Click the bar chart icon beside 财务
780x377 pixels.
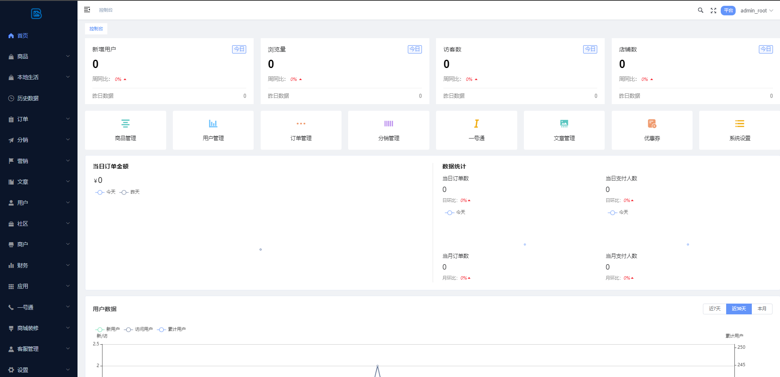11,265
